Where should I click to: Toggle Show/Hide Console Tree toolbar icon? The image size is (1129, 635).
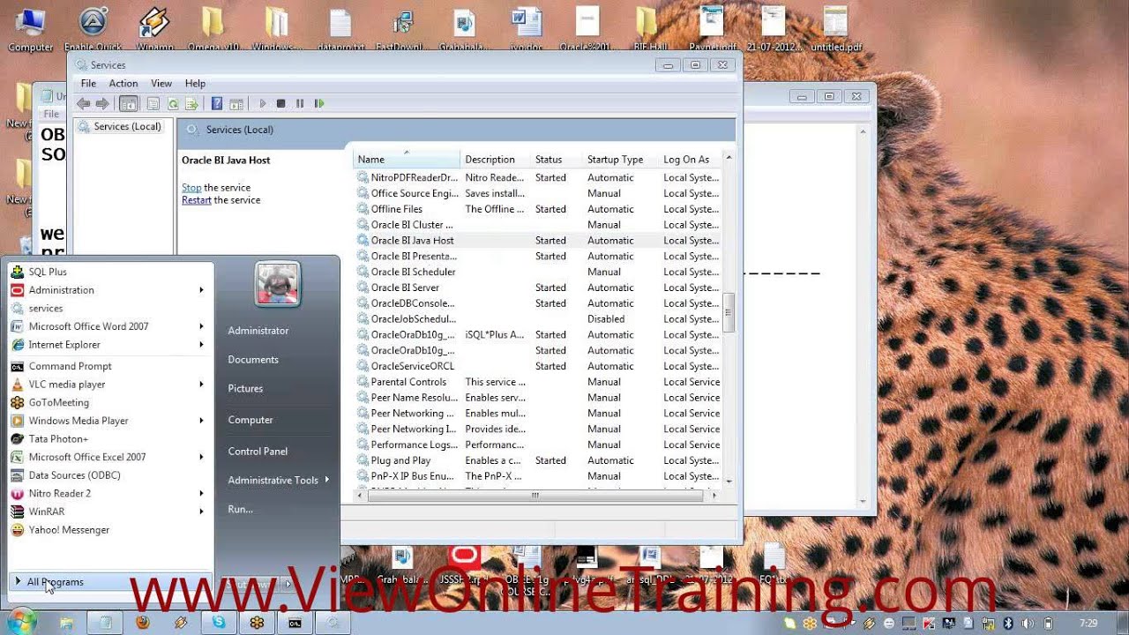coord(129,104)
